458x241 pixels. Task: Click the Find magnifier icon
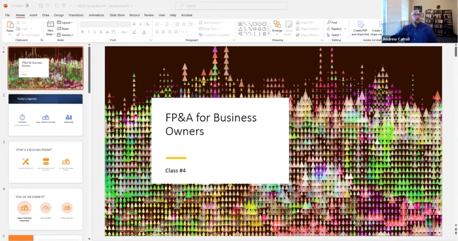tap(329, 22)
